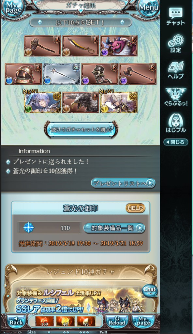This screenshot has height=334, width=193.
Task: Open 設定 settings gear icon
Action: click(x=176, y=44)
